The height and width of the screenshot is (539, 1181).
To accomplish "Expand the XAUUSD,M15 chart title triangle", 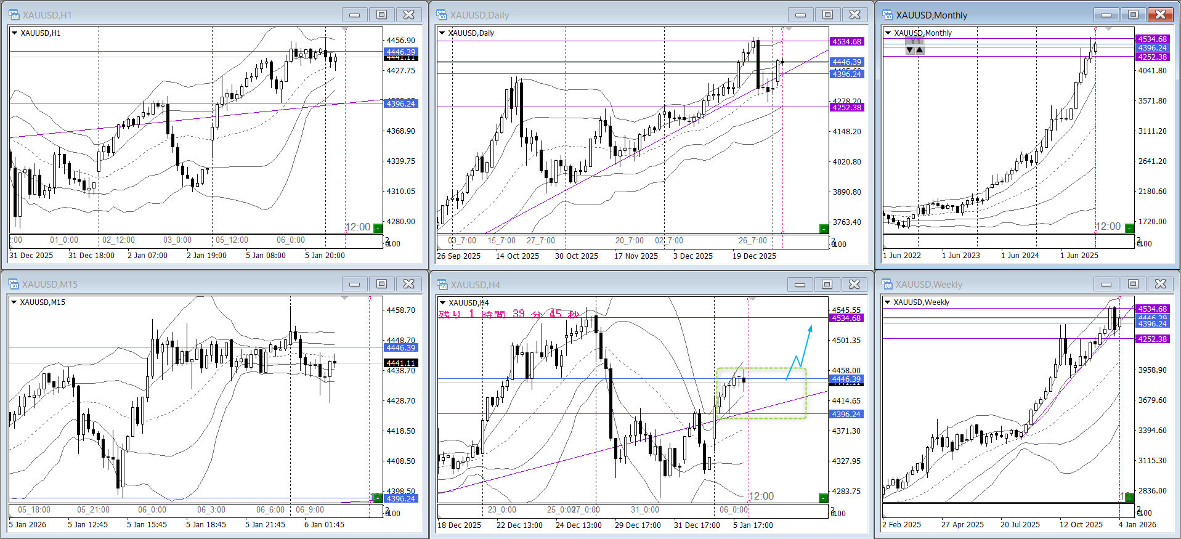I will point(14,302).
